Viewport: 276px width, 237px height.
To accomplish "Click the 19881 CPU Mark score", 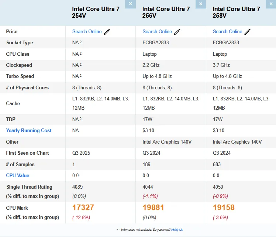I will tap(153, 207).
